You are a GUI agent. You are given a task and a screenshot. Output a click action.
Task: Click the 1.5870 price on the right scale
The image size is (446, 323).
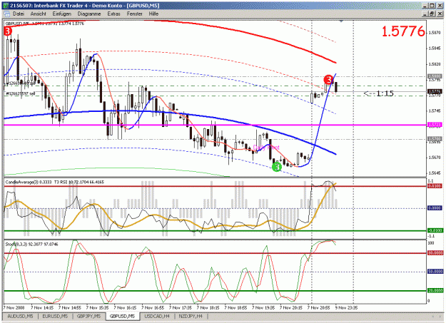pos(435,33)
